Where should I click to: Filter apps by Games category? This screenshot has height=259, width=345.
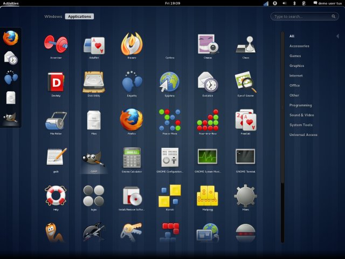point(295,56)
